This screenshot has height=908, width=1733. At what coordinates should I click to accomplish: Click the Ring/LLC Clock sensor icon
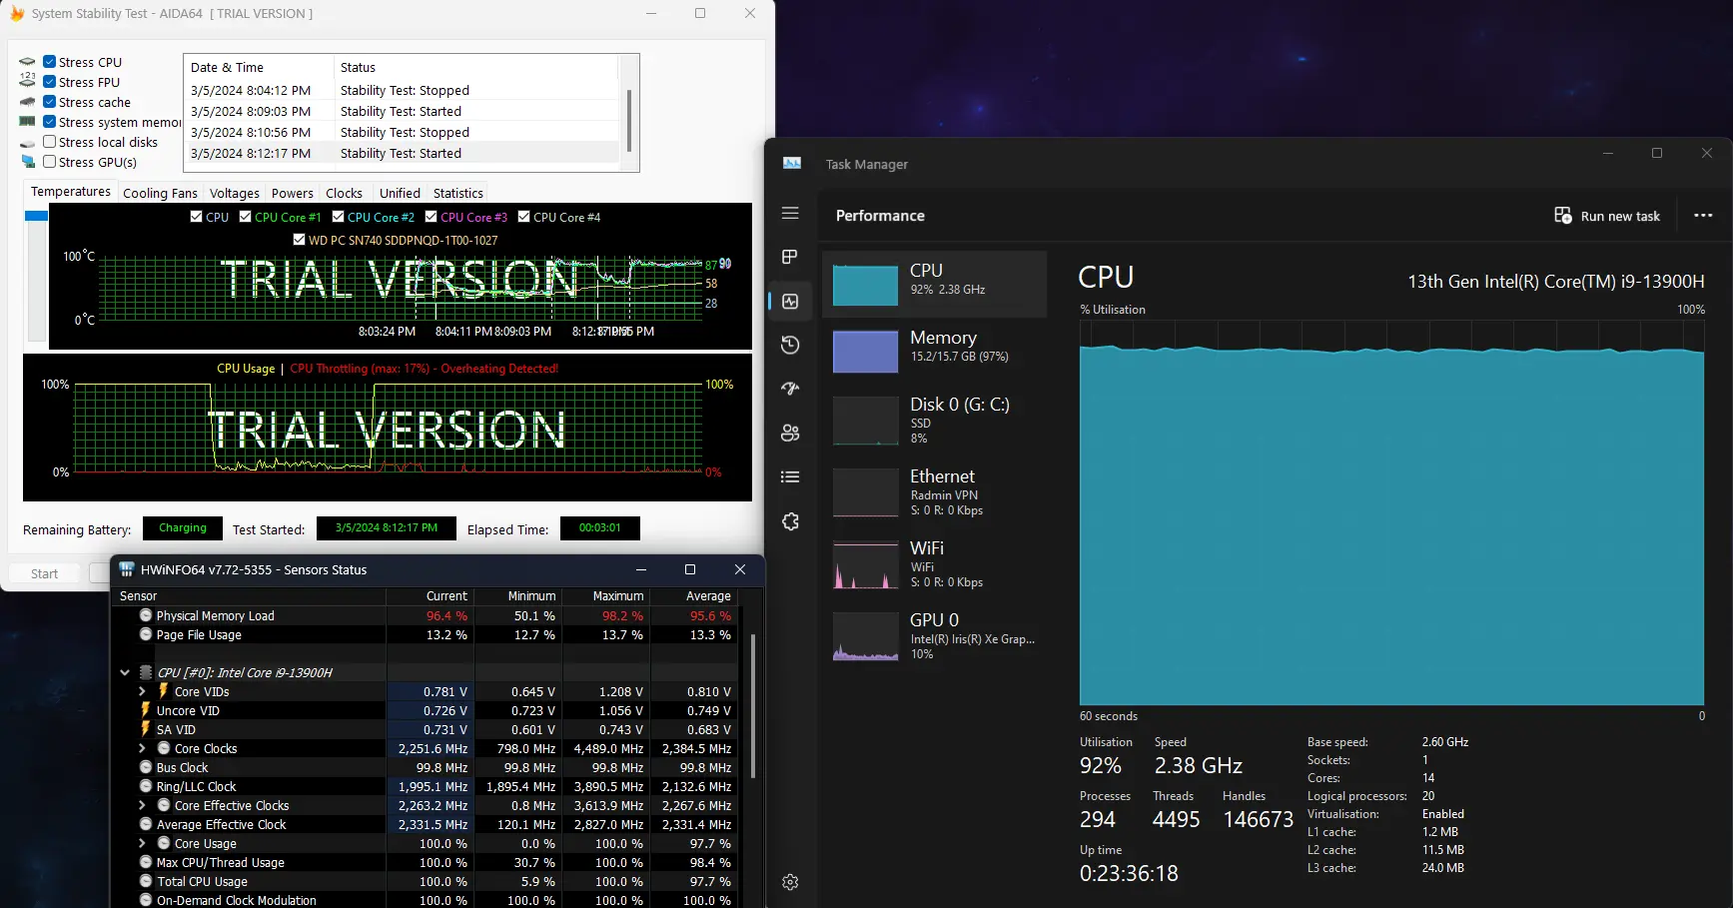pyautogui.click(x=146, y=786)
